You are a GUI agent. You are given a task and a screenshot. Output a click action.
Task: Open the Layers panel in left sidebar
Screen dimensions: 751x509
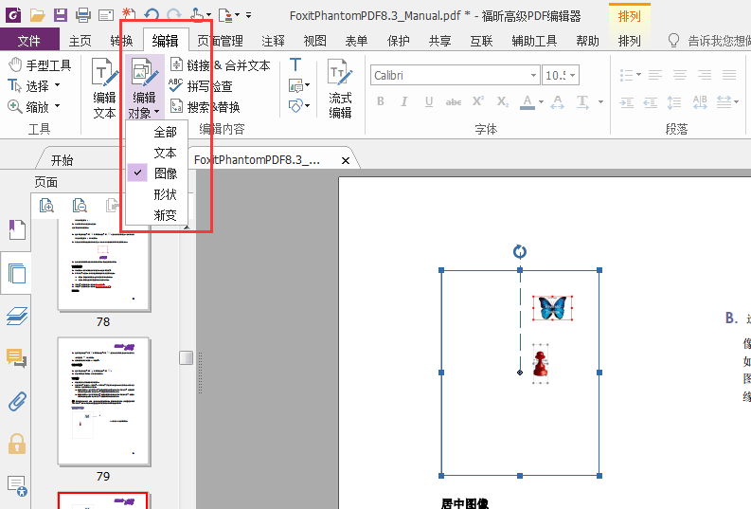pos(17,316)
